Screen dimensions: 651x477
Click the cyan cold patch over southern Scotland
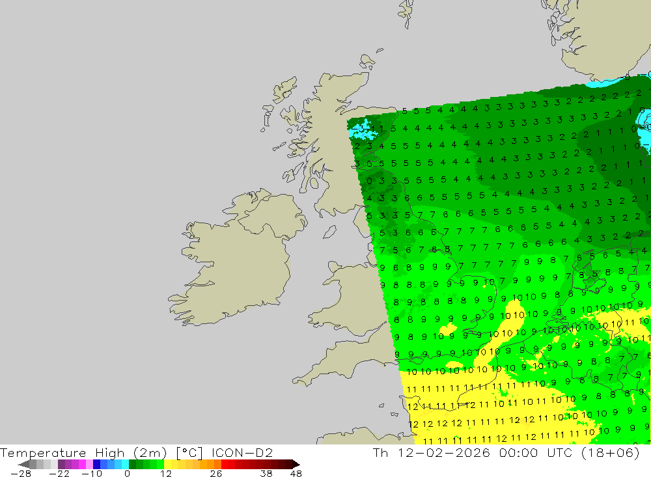coord(363,129)
